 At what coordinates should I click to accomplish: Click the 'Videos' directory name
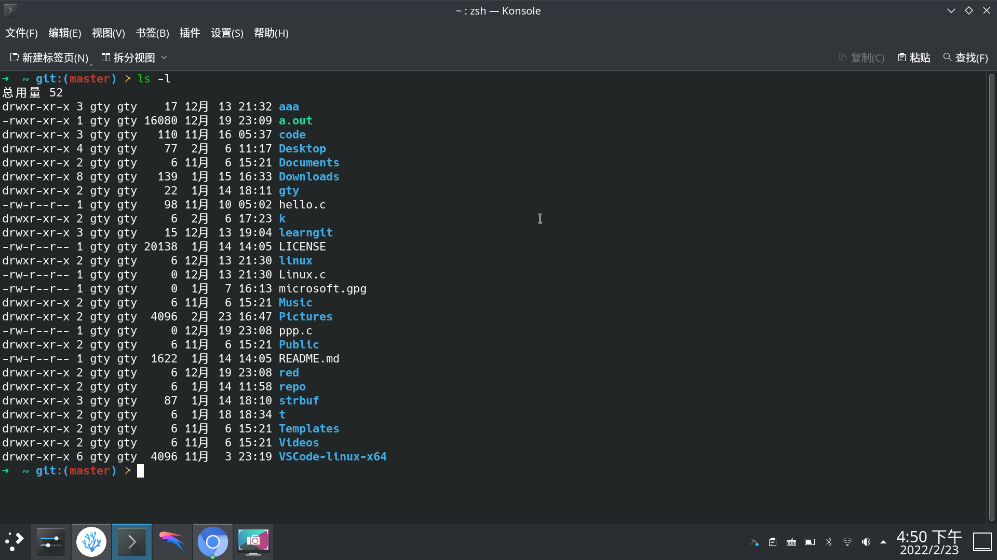coord(299,443)
